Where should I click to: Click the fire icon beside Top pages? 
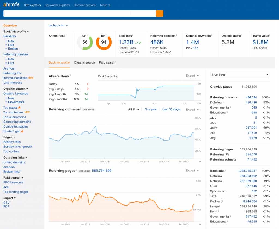click(19, 108)
